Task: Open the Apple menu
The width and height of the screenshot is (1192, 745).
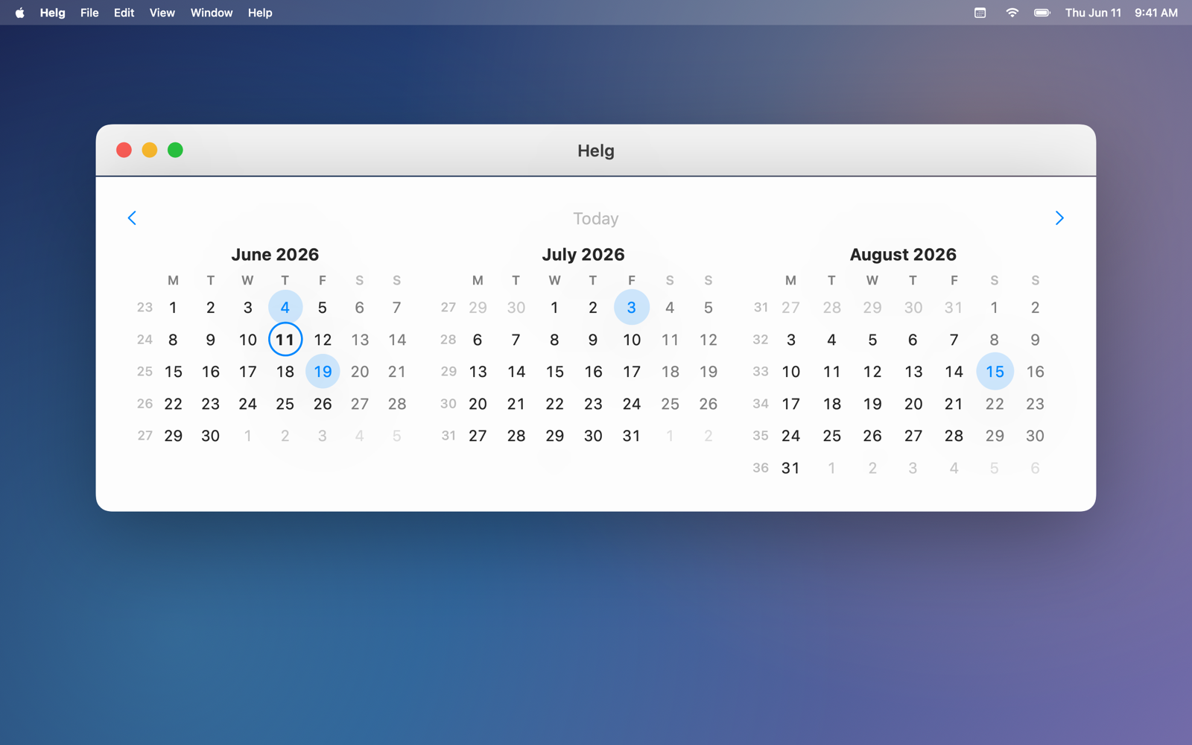Action: click(x=19, y=13)
